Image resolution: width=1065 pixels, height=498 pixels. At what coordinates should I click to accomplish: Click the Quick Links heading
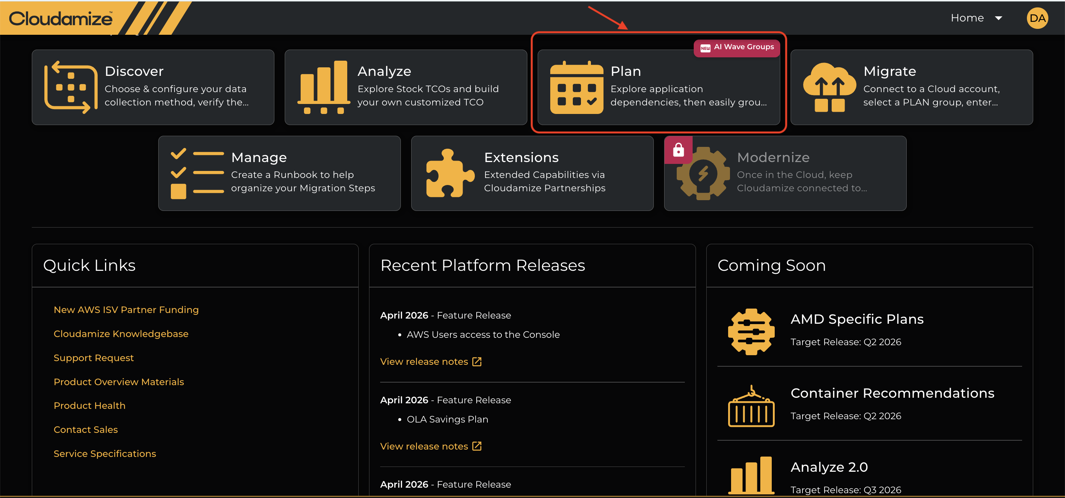tap(89, 265)
